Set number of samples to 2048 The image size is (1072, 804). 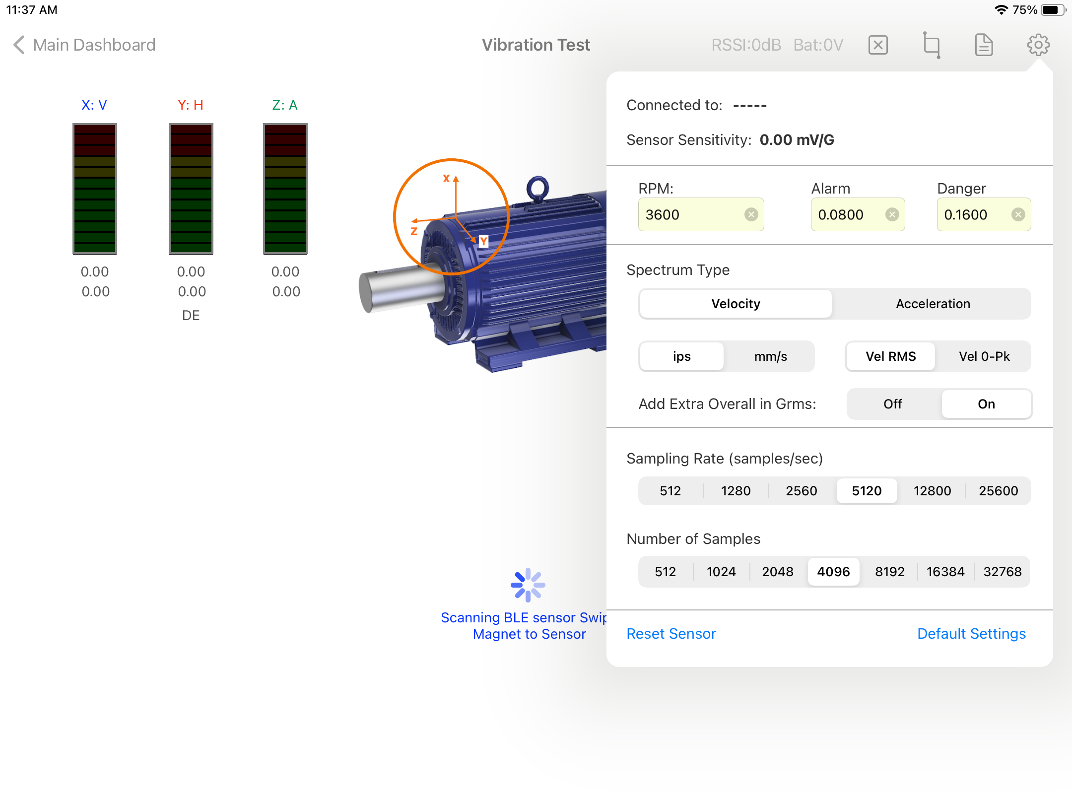click(777, 572)
